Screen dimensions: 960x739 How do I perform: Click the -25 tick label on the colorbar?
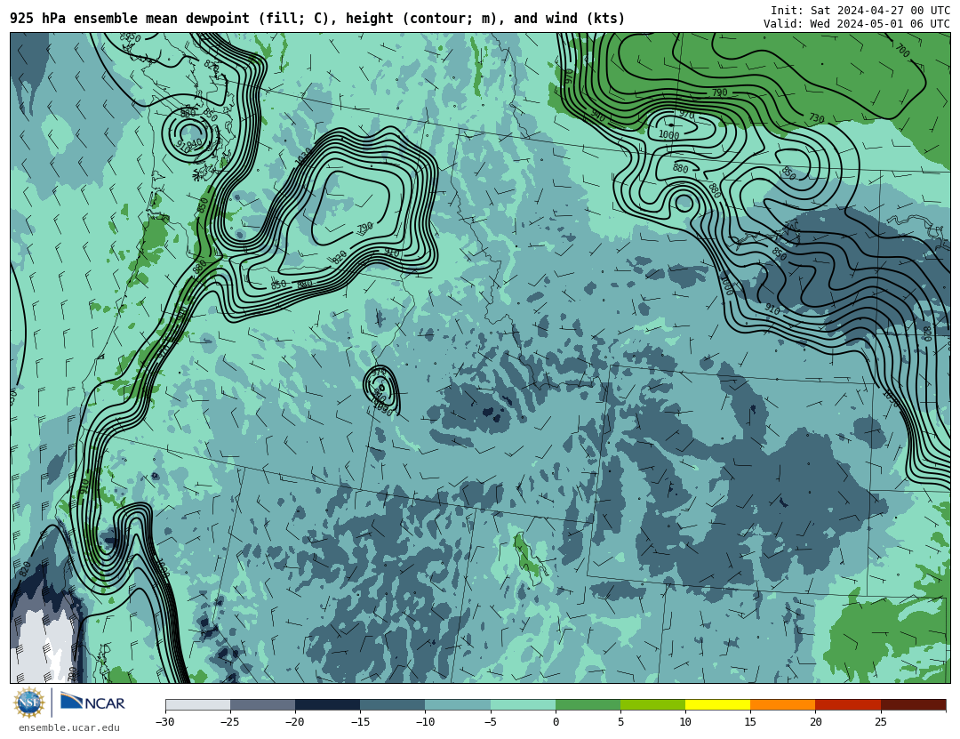tap(229, 722)
